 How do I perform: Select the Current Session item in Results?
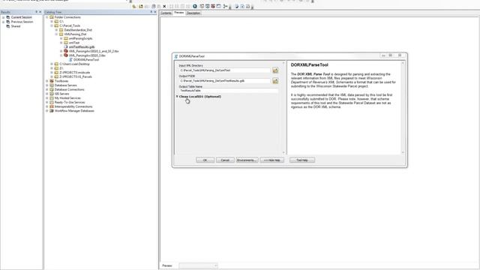pyautogui.click(x=22, y=17)
